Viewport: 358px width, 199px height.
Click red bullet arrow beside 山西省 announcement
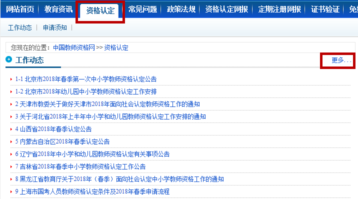[11, 129]
